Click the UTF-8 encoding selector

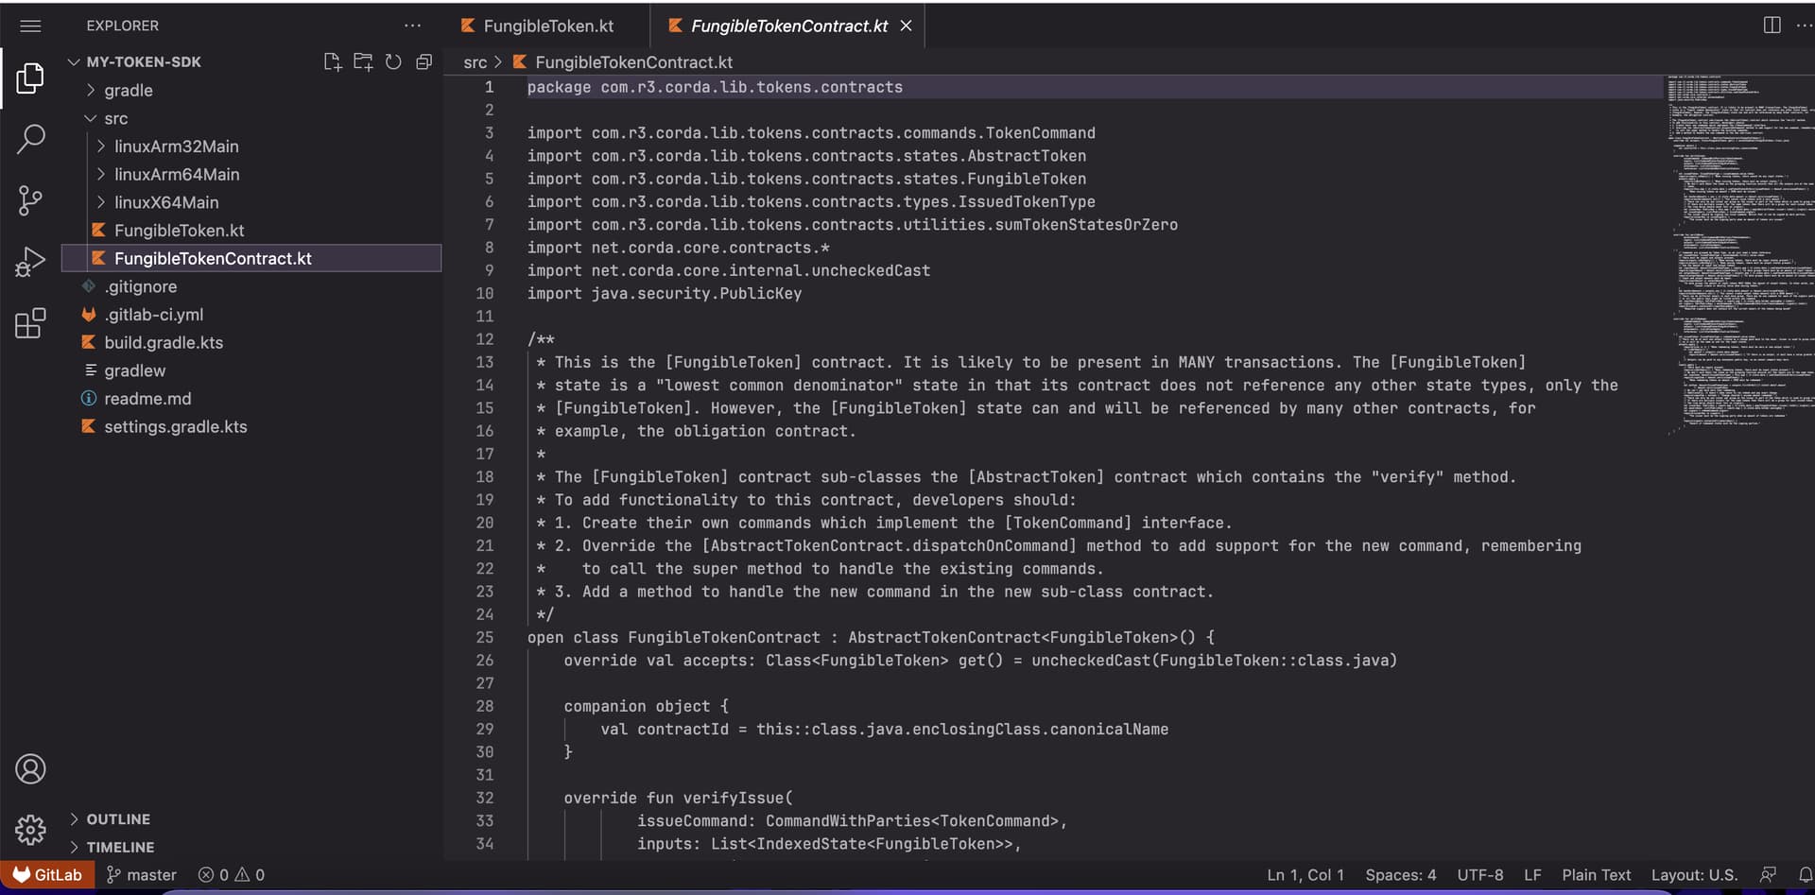pyautogui.click(x=1480, y=874)
